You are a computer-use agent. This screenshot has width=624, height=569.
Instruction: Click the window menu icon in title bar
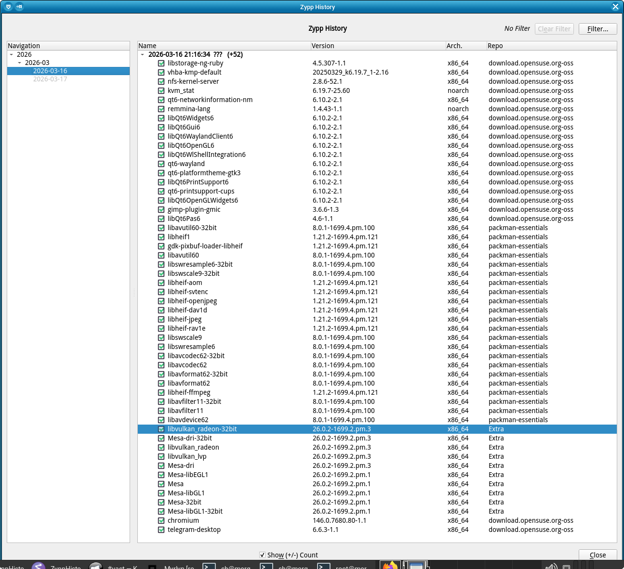tap(8, 7)
